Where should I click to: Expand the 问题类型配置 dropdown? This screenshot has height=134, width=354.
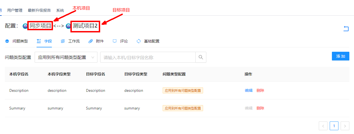(66, 57)
